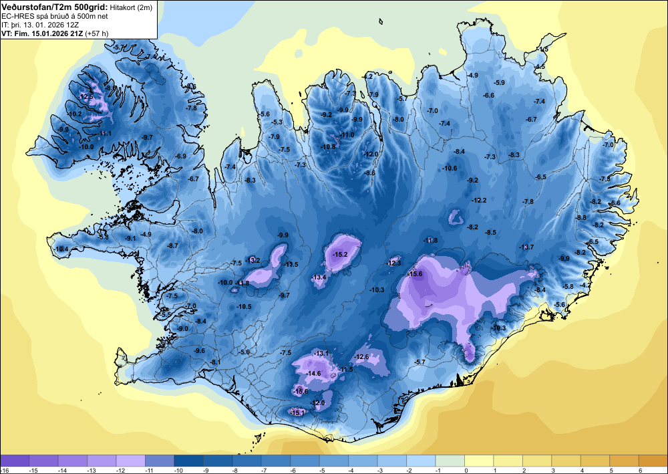Click the -8.5 temperature label

coord(491,232)
